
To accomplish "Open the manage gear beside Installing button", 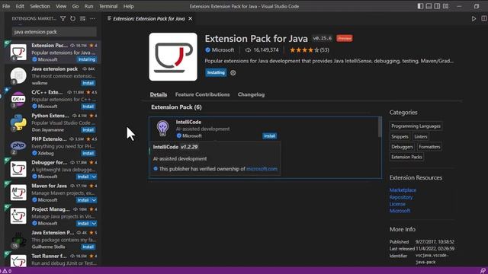I will tap(233, 73).
